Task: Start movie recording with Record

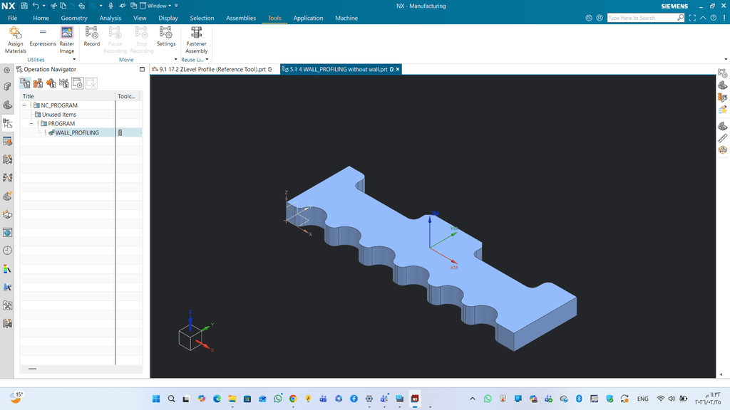Action: (x=92, y=37)
